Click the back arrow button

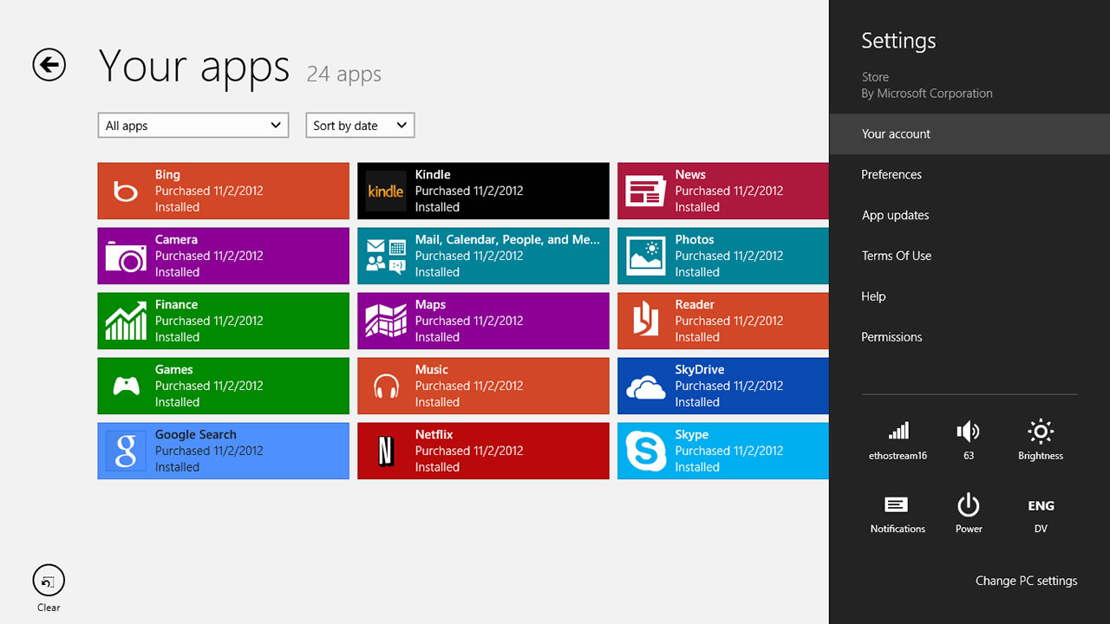coord(49,65)
